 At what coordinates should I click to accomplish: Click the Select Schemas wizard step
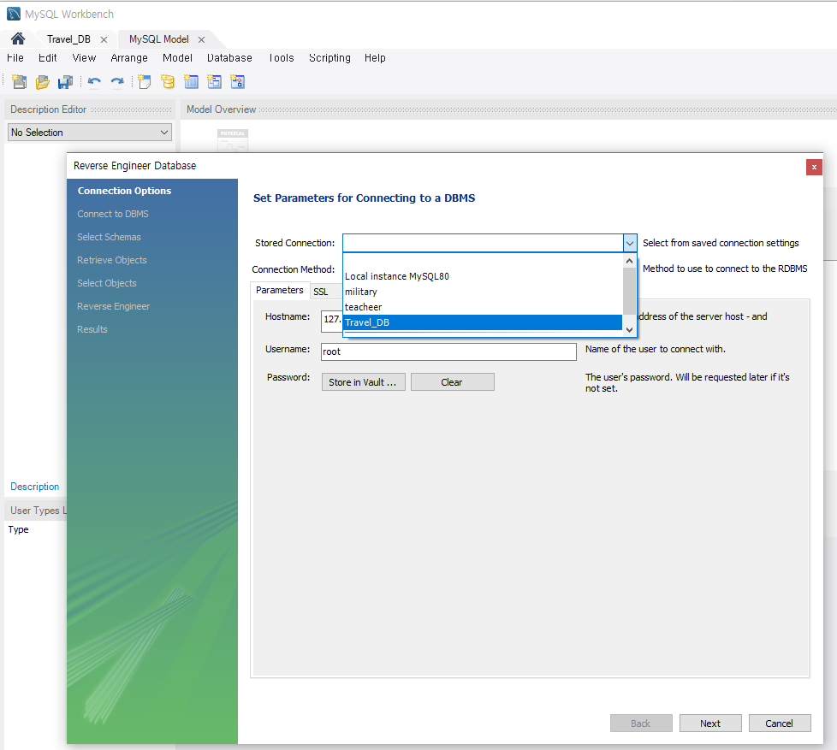109,237
